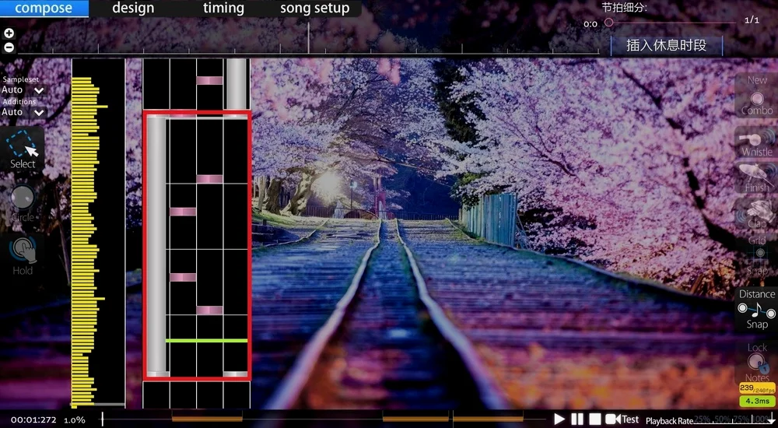The width and height of the screenshot is (778, 428).
Task: Click the 4.3ms latency indicator
Action: [757, 401]
